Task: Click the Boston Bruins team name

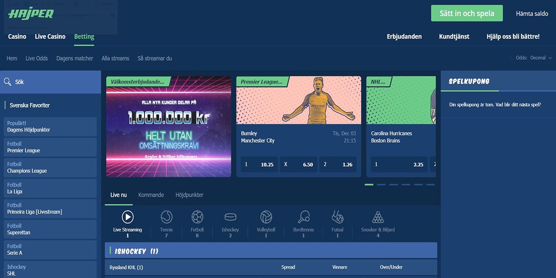Action: 385,140
